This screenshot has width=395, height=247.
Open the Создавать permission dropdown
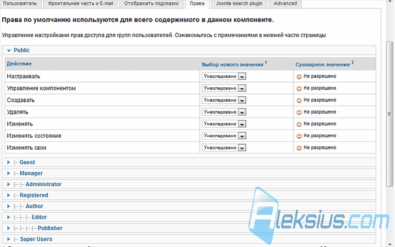[223, 100]
